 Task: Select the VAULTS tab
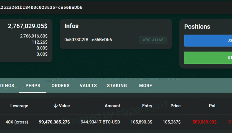tap(88, 86)
